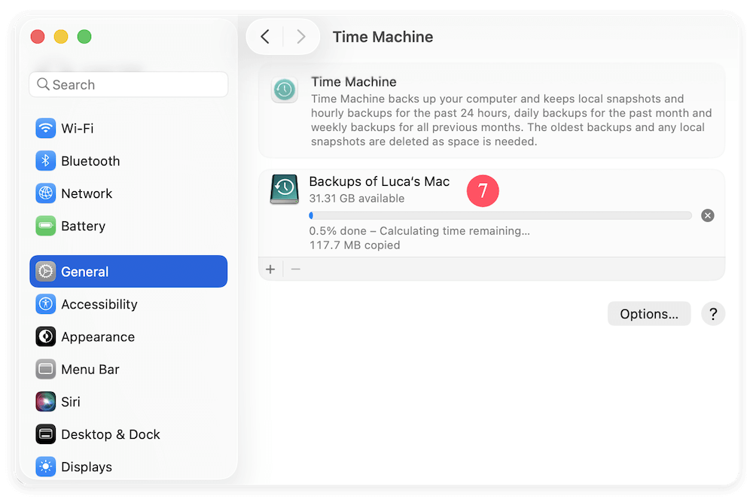This screenshot has width=753, height=499.
Task: Click the Battery icon in sidebar
Action: (x=46, y=226)
